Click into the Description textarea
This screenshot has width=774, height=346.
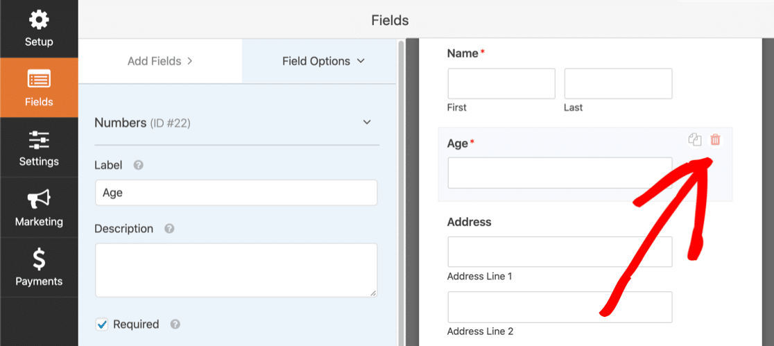(236, 270)
